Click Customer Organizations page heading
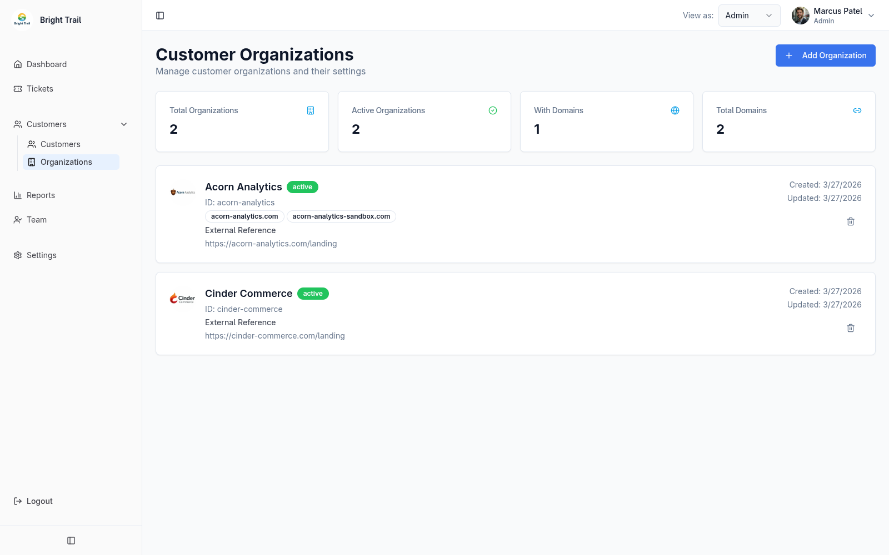Viewport: 889px width, 555px height. point(254,54)
